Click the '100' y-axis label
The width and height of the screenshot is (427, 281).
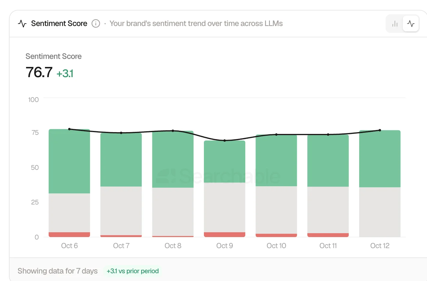(x=34, y=100)
